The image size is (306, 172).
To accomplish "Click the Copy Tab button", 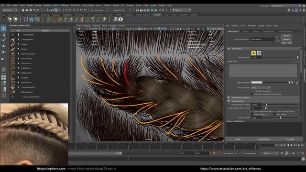I will pos(290,139).
